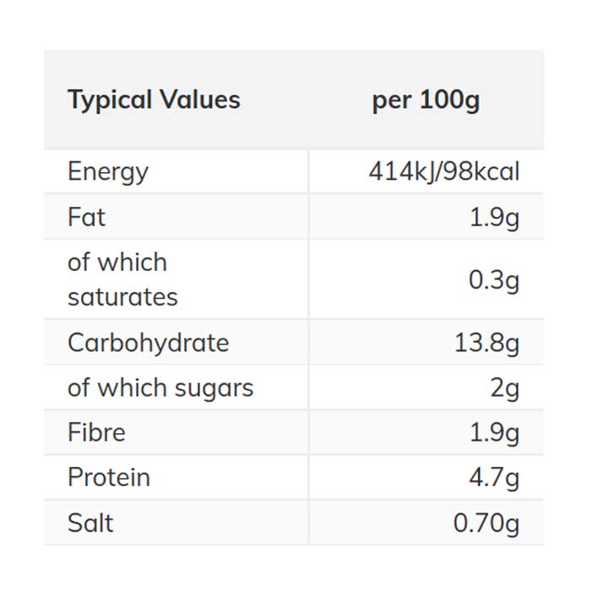Click the 1.9g value beside Fat

pyautogui.click(x=494, y=217)
